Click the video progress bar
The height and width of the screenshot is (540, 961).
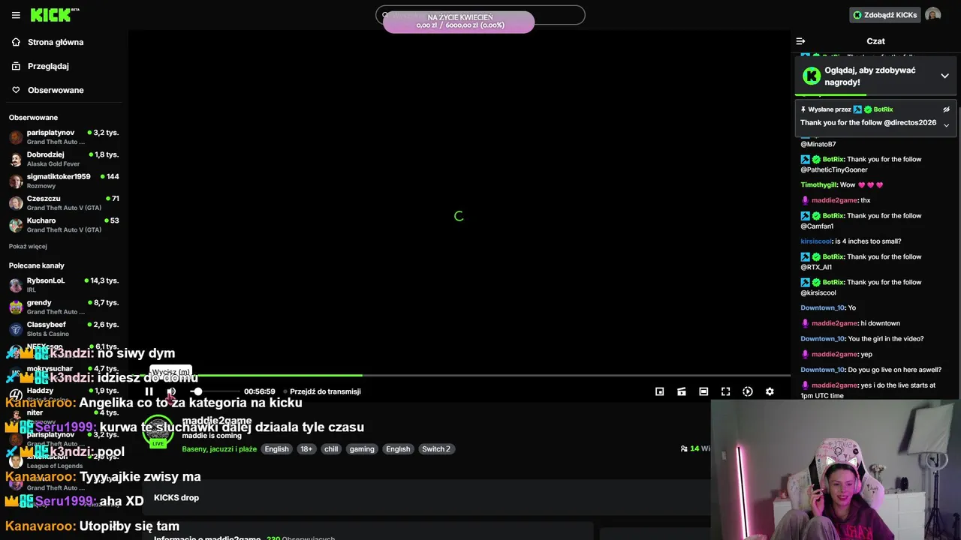tap(459, 375)
